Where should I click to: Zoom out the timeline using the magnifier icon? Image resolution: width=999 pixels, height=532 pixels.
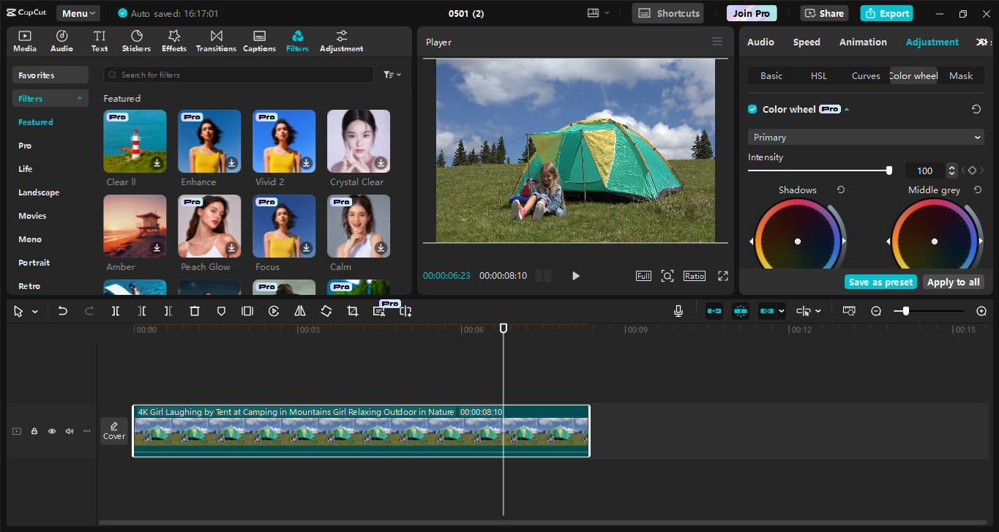coord(876,310)
